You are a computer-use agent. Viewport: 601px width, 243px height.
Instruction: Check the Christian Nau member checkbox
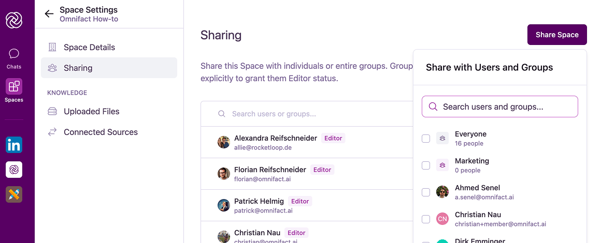click(x=426, y=219)
